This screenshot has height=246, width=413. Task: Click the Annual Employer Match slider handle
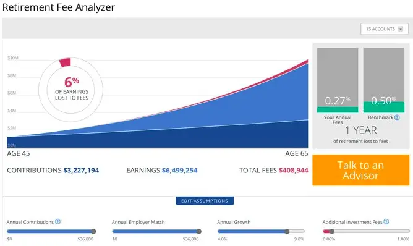199,232
